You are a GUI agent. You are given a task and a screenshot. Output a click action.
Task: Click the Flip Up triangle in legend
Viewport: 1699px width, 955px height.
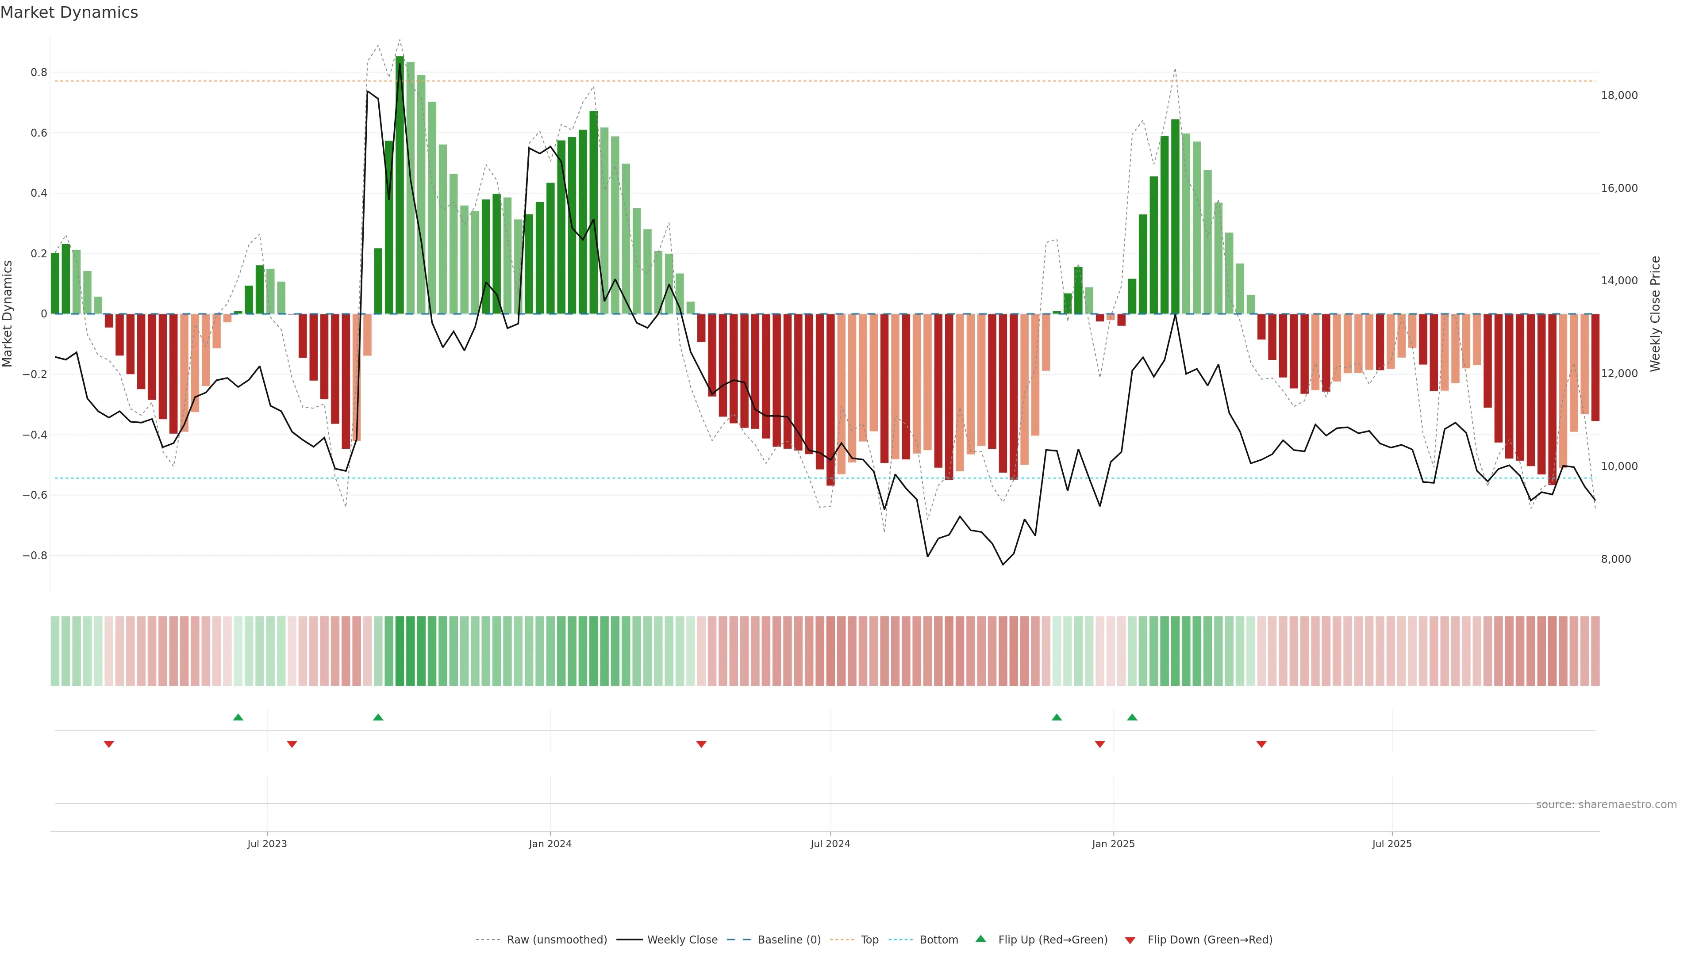coord(980,939)
